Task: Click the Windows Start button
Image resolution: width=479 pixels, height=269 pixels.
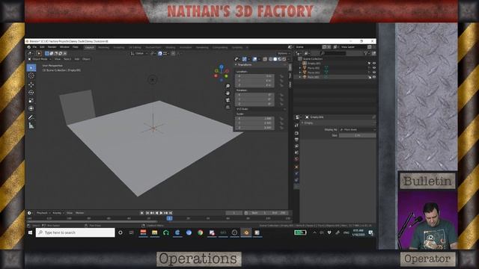Action: click(30, 232)
